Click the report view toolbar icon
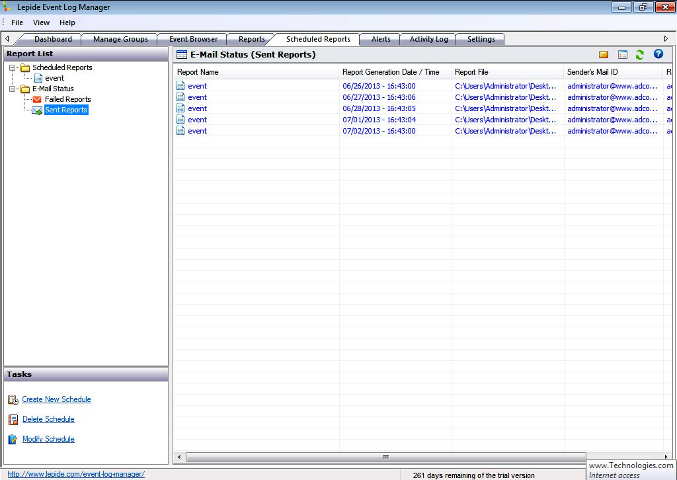Screen dimensions: 677x480 622,54
